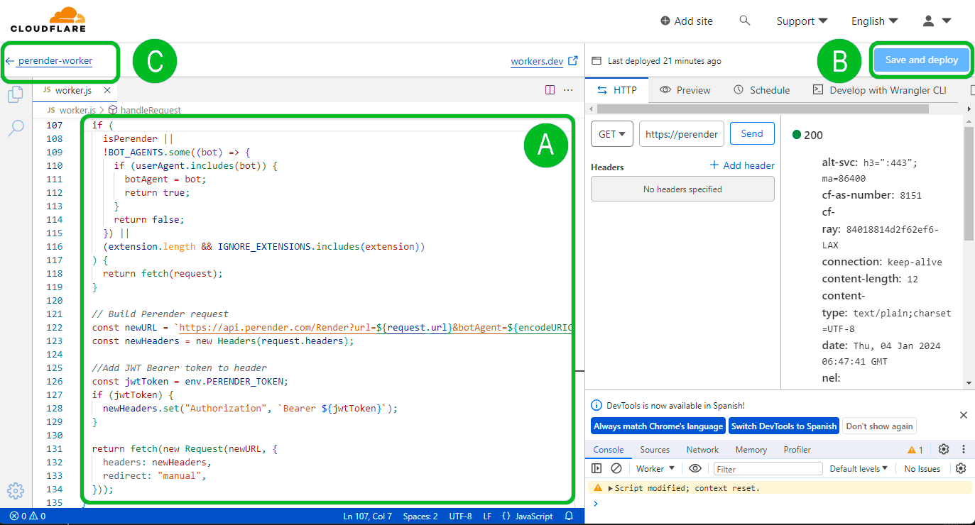Click the console Filter input field

pos(768,469)
